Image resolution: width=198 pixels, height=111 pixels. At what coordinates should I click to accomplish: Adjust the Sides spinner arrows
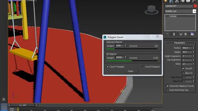[x=193, y=64]
